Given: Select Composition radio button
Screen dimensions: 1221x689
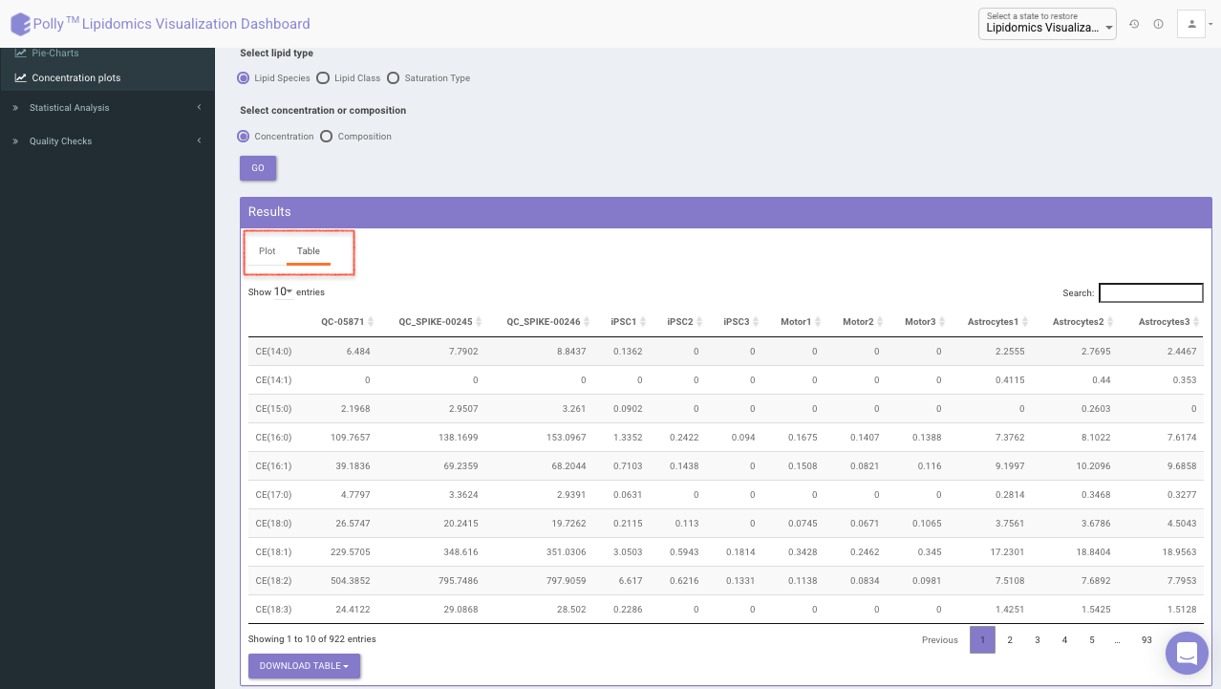Looking at the screenshot, I should pos(327,137).
